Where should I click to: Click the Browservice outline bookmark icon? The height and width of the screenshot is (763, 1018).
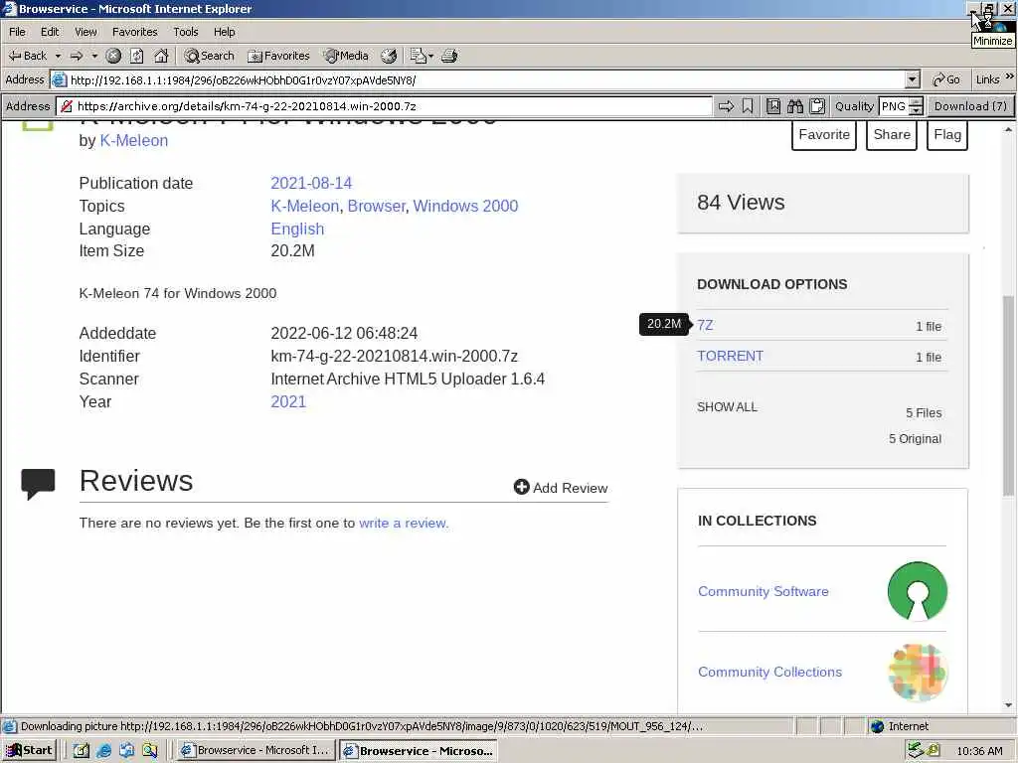(748, 105)
